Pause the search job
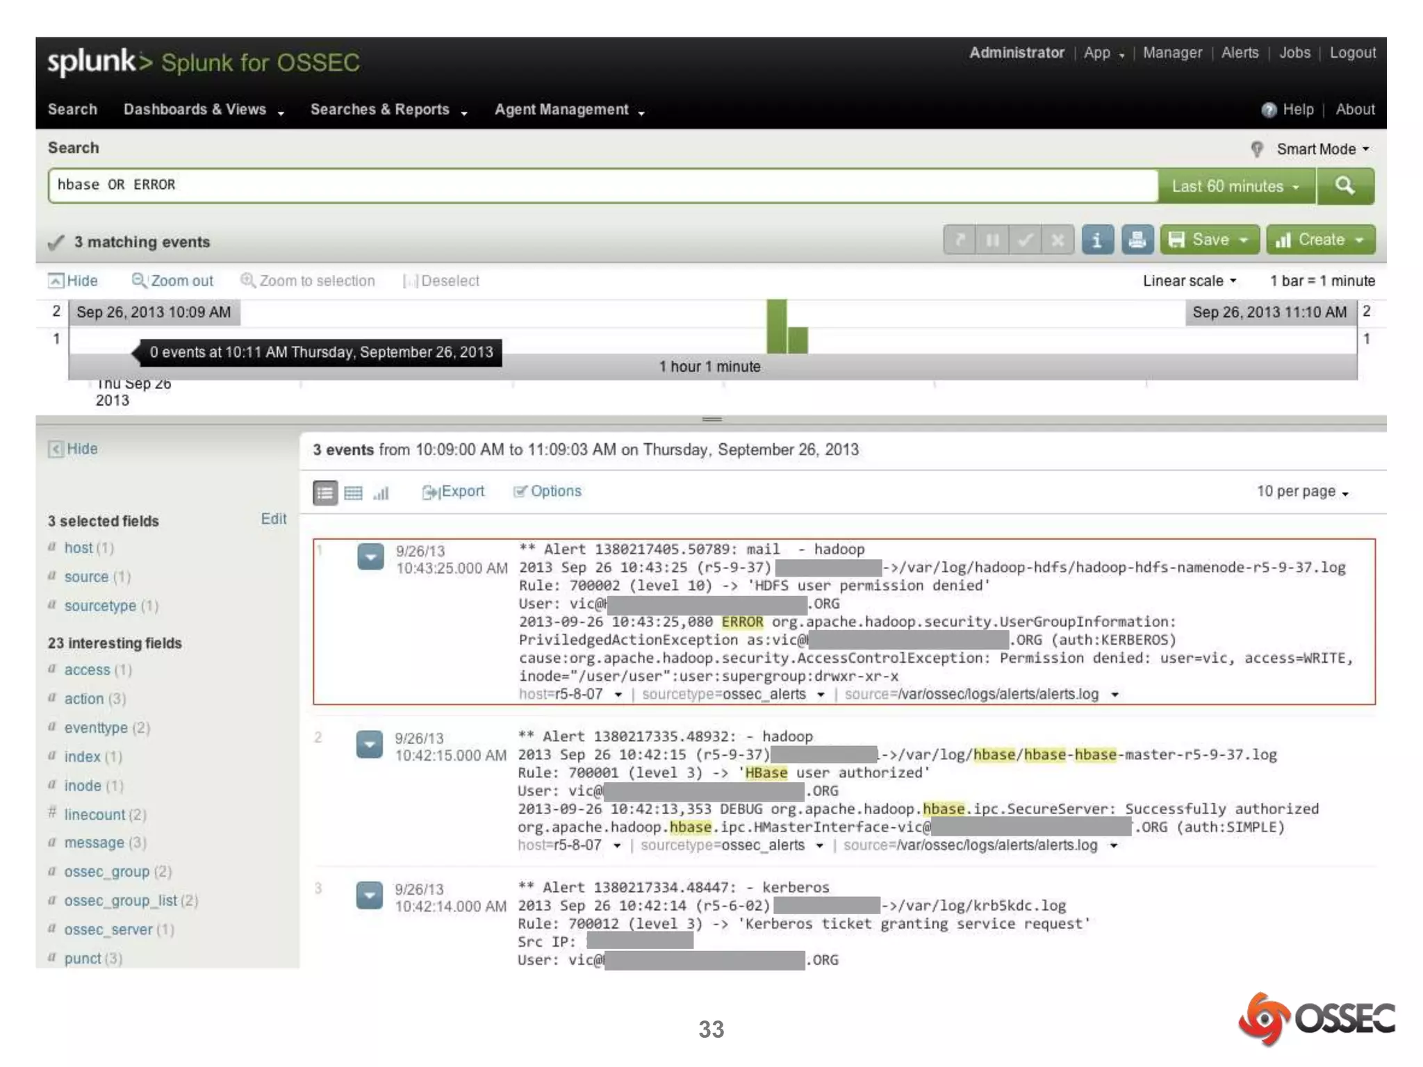 [x=992, y=240]
